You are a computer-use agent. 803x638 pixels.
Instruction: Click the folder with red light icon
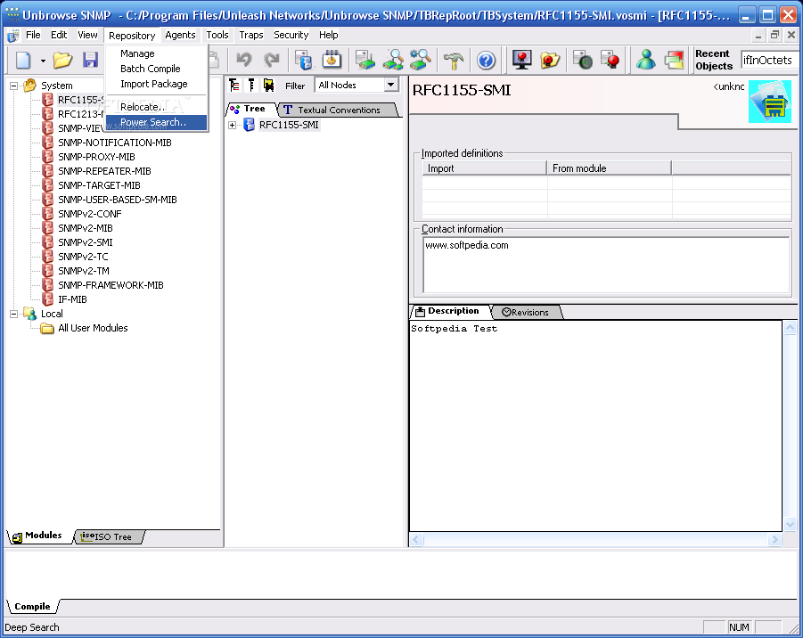coord(550,61)
